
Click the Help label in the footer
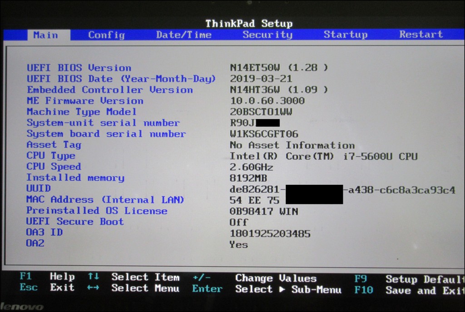[x=62, y=277]
